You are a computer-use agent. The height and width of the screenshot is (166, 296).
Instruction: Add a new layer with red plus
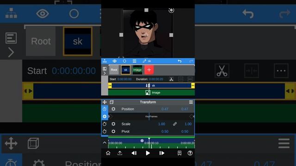(149, 70)
